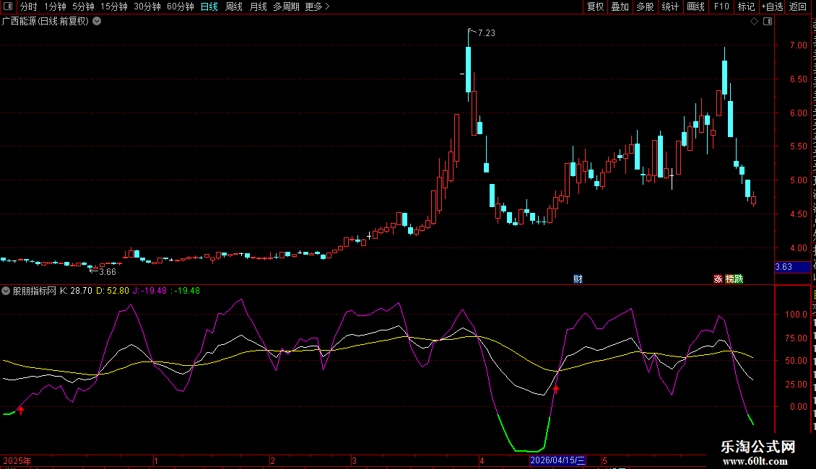
Task: Toggle the sidebar panel icon at top-left
Action: (8, 6)
